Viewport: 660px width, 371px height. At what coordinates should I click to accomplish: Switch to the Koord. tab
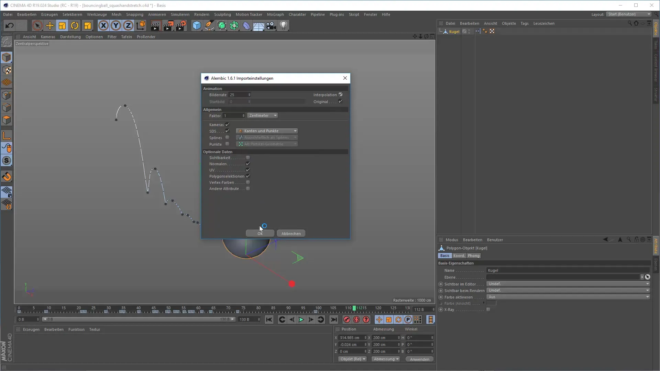coord(459,256)
